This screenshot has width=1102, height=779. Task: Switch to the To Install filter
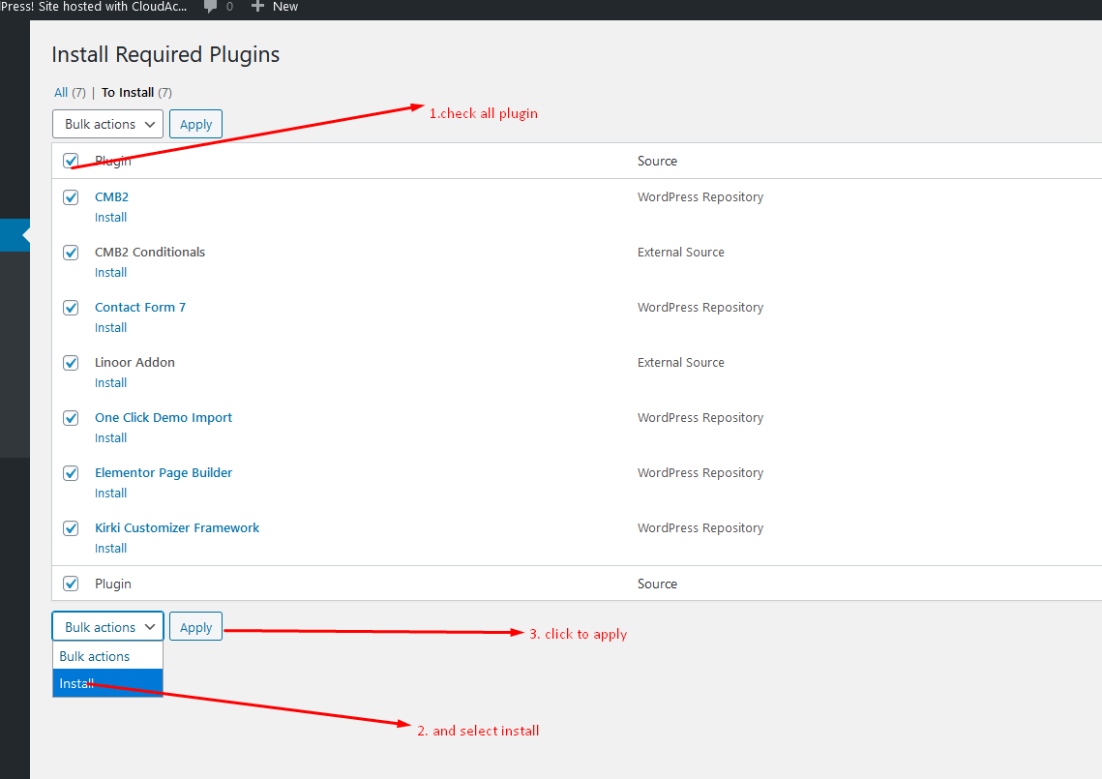[x=128, y=93]
